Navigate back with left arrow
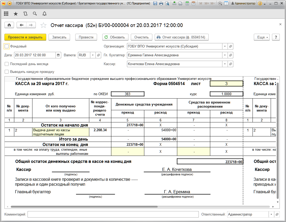The image size is (286, 222). tap(22, 25)
